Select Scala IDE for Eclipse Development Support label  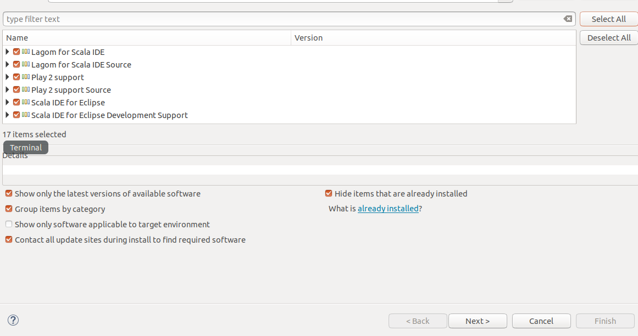tap(109, 115)
